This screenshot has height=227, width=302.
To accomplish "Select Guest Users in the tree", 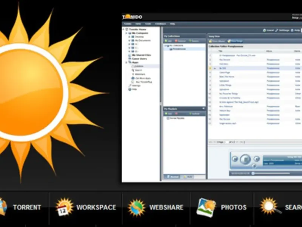I will coord(139,59).
